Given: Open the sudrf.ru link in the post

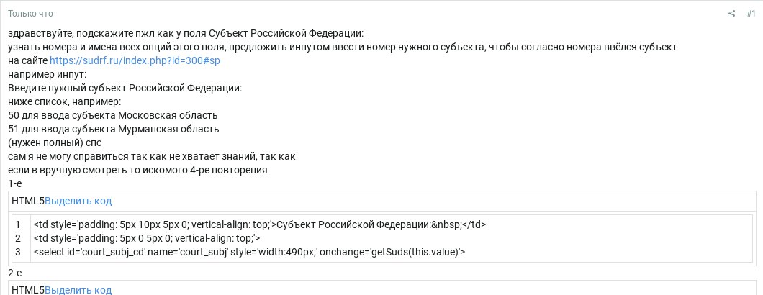Looking at the screenshot, I should (135, 61).
